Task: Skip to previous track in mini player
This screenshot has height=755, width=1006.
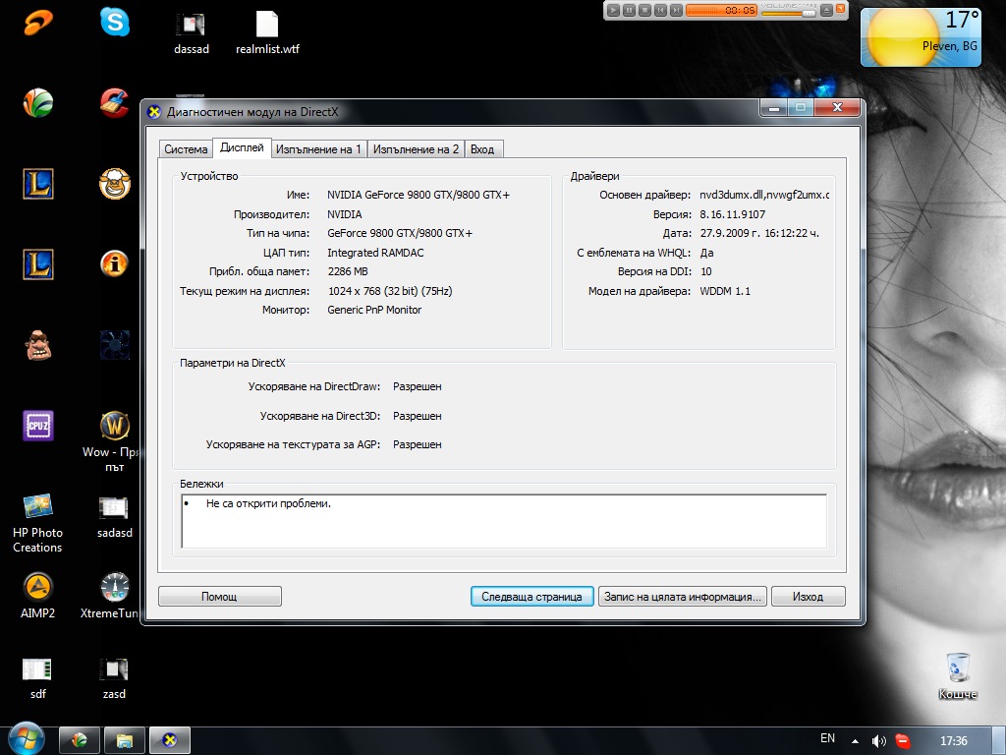Action: (660, 10)
